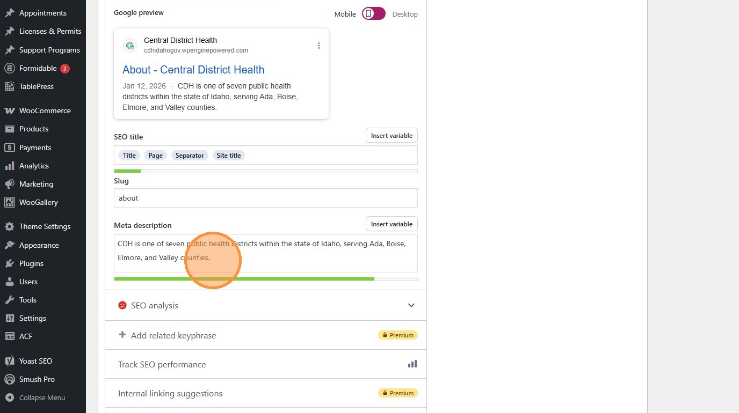Click the Appearance paintbrush icon
The width and height of the screenshot is (739, 413).
coord(9,245)
